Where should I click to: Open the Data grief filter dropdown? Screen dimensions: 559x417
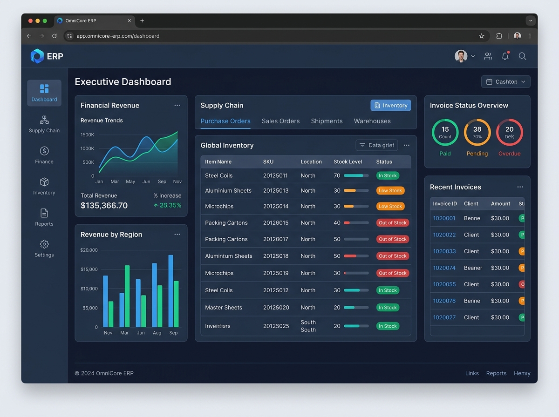(x=377, y=145)
